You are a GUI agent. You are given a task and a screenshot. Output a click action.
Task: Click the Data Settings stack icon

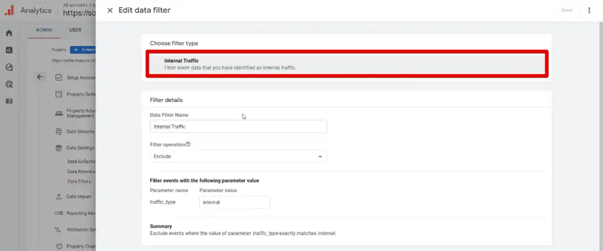tap(59, 148)
